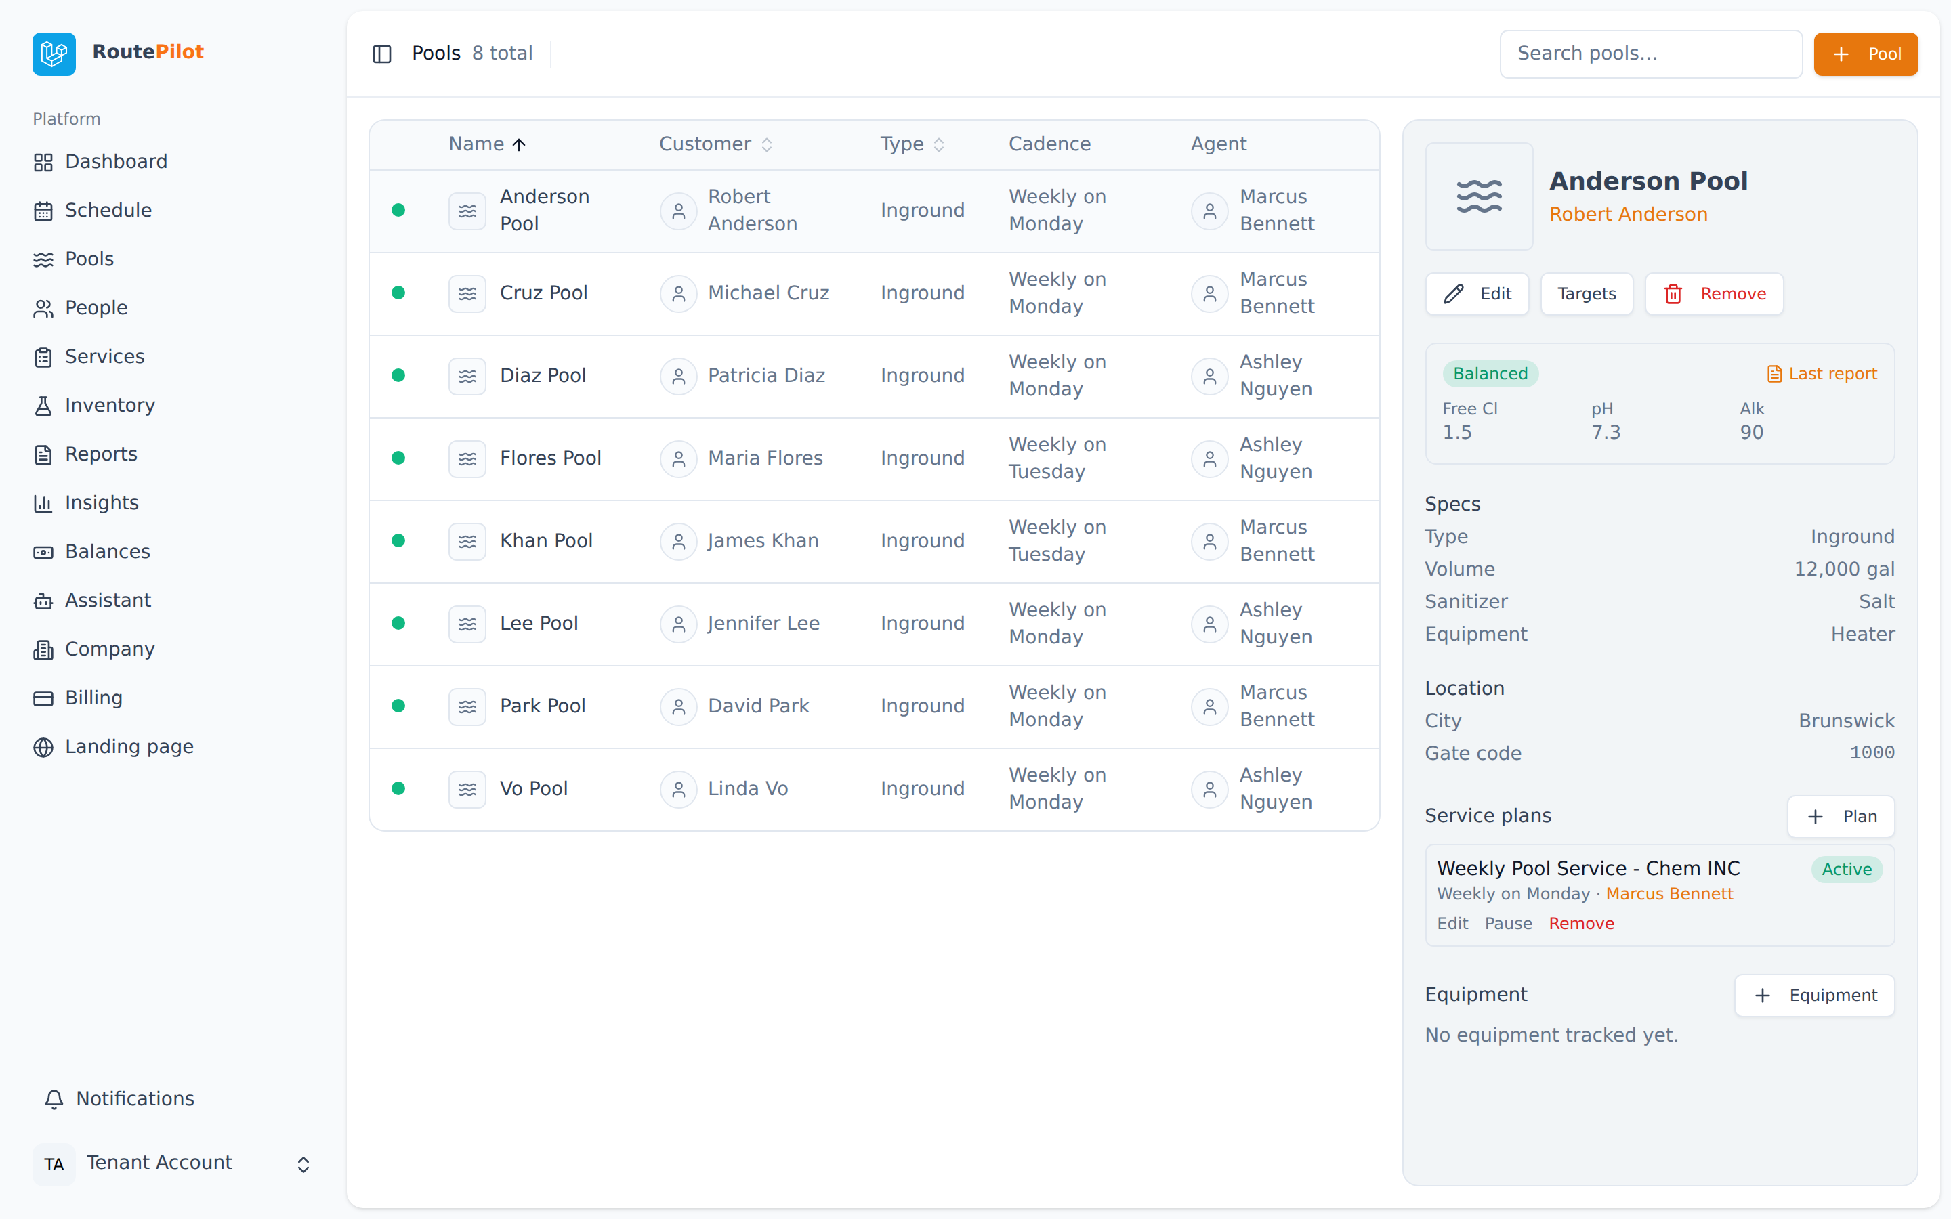
Task: Remove the Weekly Pool Service plan
Action: tap(1581, 924)
